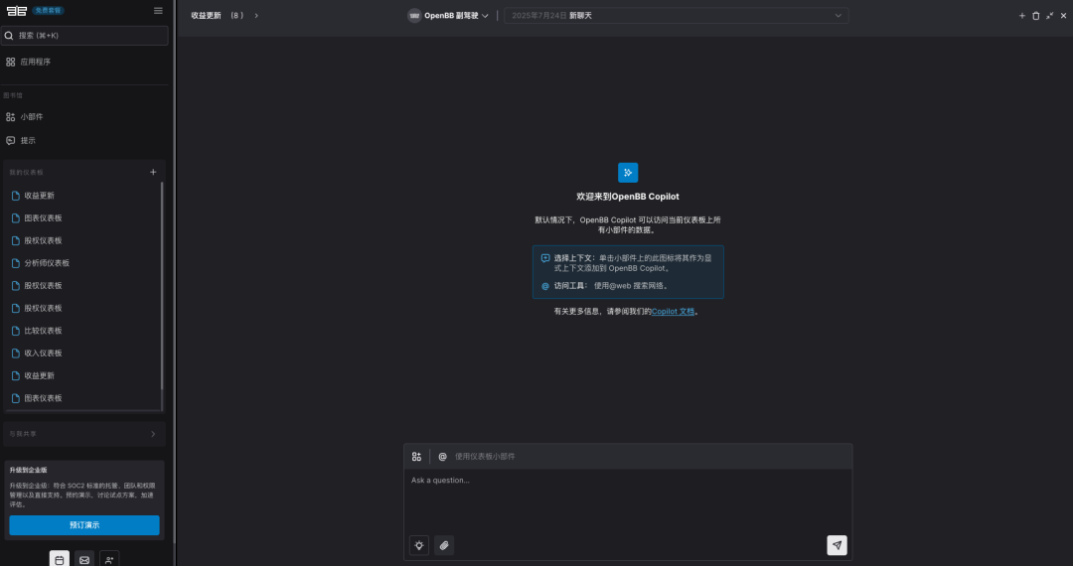Click the paperclip attachment icon
This screenshot has height=566, width=1073.
pos(444,545)
